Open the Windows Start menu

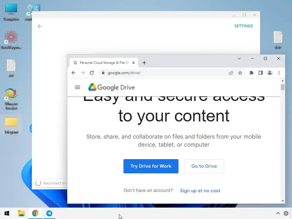(x=7, y=213)
